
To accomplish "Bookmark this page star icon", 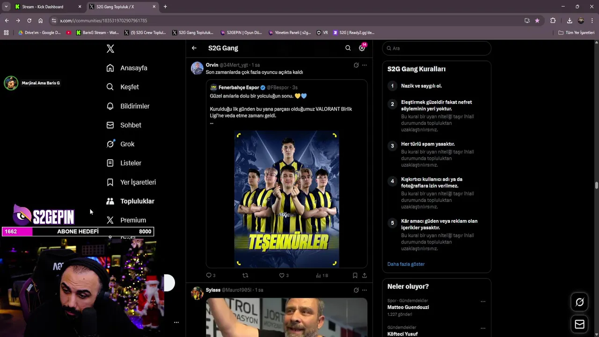I will (537, 21).
